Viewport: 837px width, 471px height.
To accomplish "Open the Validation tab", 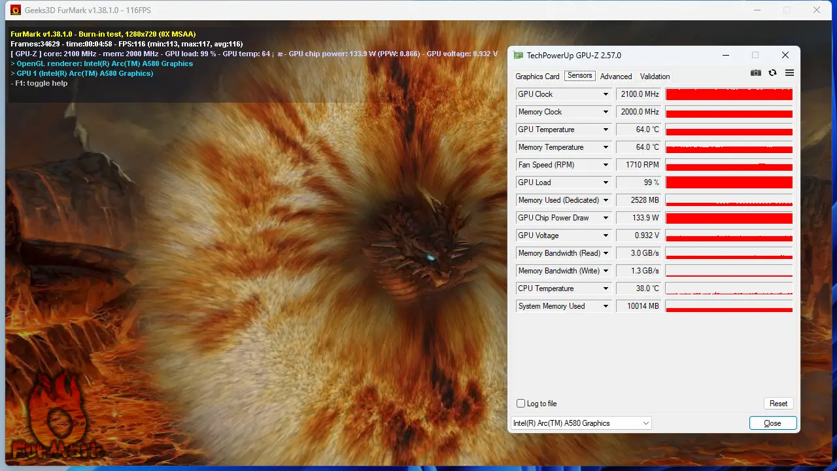I will [x=655, y=77].
